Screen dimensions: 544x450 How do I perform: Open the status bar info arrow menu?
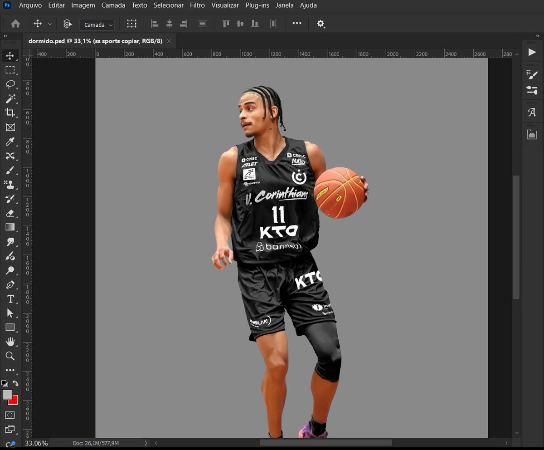pyautogui.click(x=146, y=443)
